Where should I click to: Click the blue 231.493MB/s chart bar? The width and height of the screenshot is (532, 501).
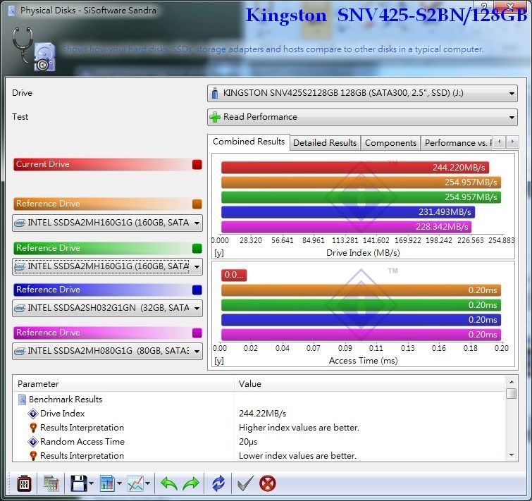348,212
